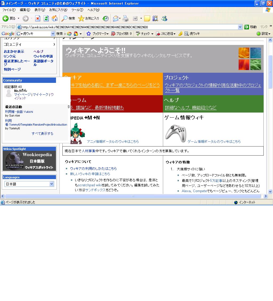The image size is (273, 301).
Task: Go to the Home page icon
Action: (55, 18)
